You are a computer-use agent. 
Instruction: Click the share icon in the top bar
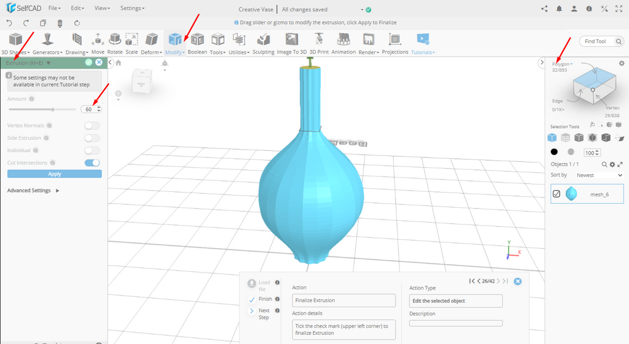[544, 9]
